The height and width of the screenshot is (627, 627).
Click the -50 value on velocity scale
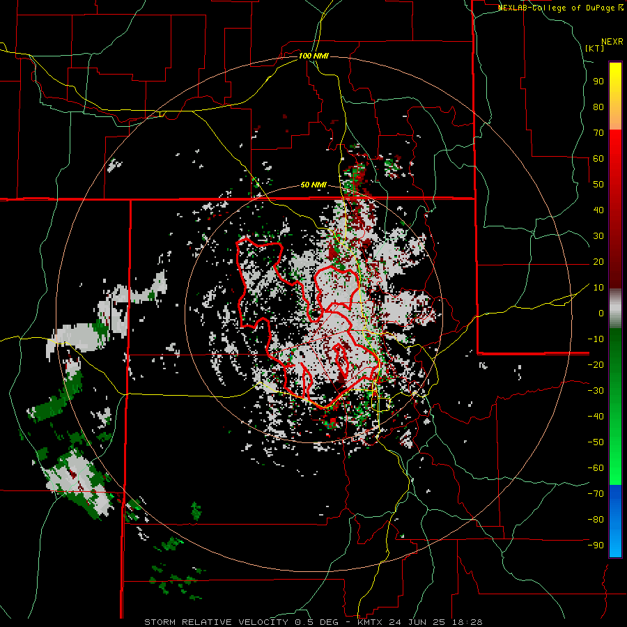coord(596,442)
